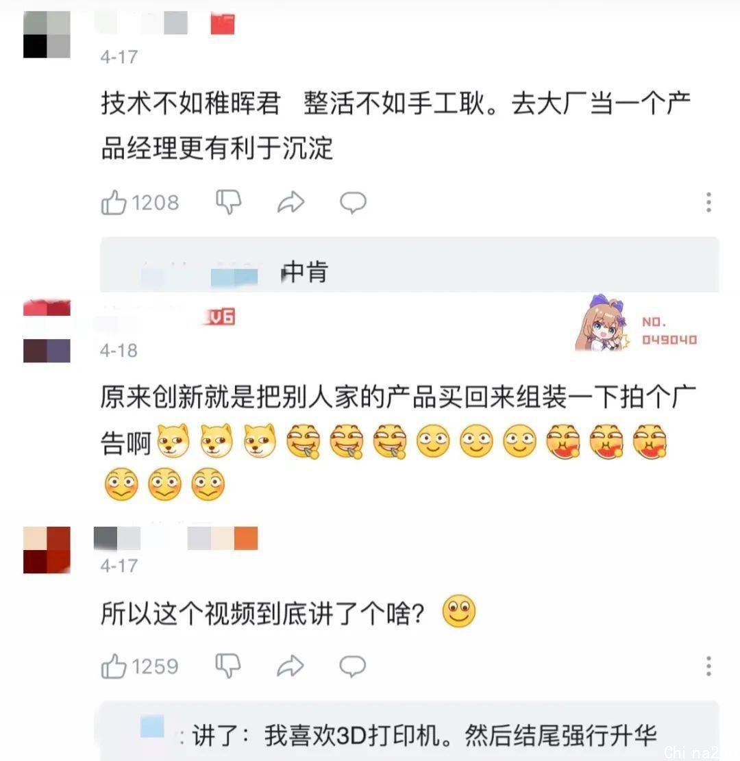Share the comment about 产品经理
740x761 pixels.
(x=291, y=202)
